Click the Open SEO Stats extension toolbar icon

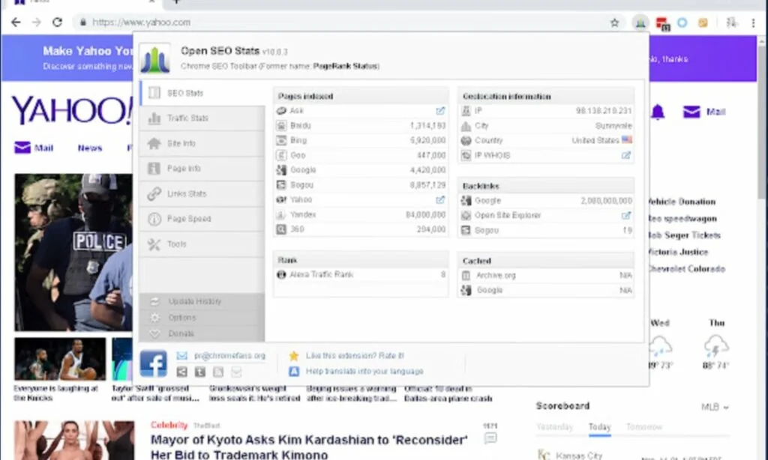point(640,22)
